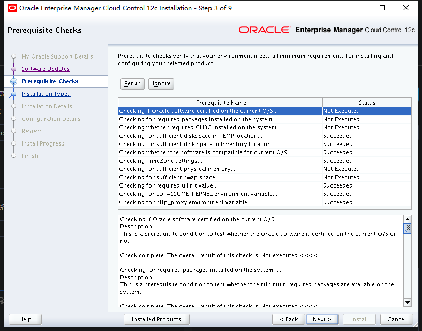Screen dimensions: 422x331
Task: Click the Status column header
Action: (x=367, y=103)
